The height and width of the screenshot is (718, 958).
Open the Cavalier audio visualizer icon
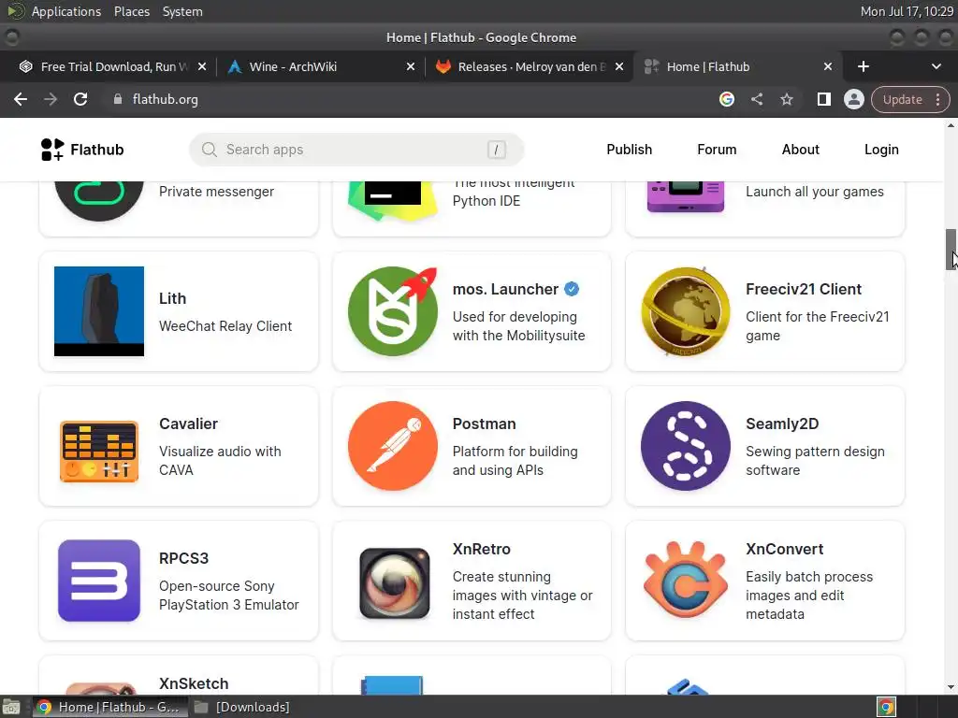click(x=99, y=452)
